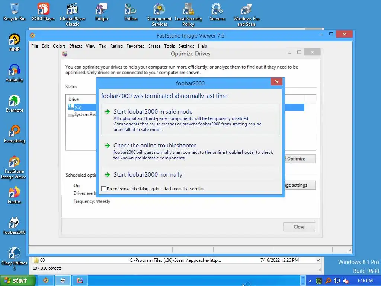
Task: Choose Start foobar2000 in safe mode
Action: [x=190, y=120]
